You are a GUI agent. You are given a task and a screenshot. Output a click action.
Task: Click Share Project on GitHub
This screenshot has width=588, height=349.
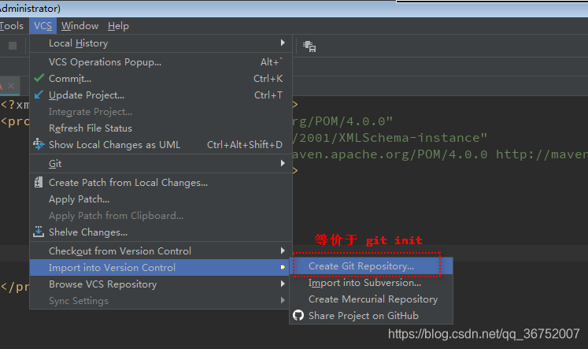coord(372,316)
